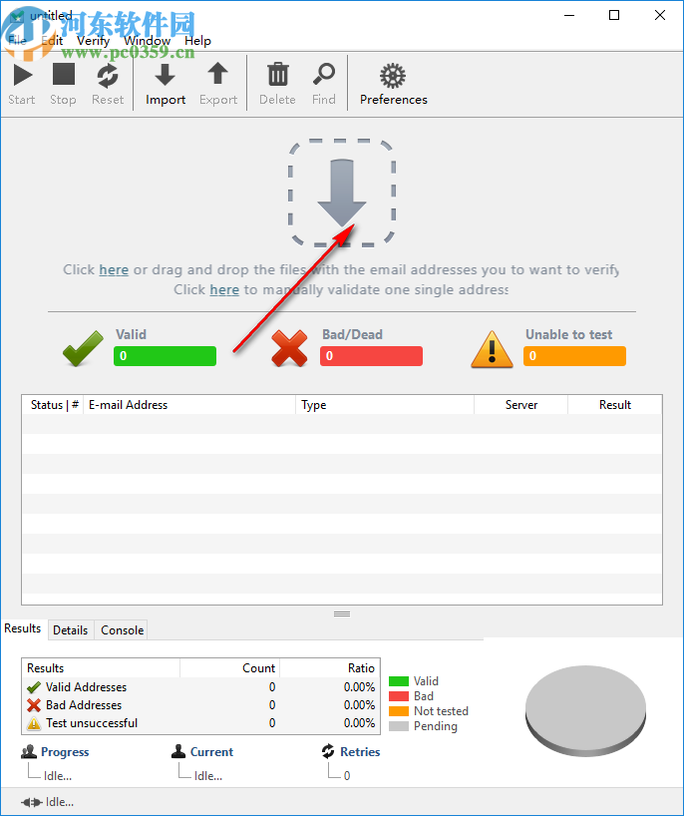
Task: Switch to the Results tab
Action: [23, 628]
